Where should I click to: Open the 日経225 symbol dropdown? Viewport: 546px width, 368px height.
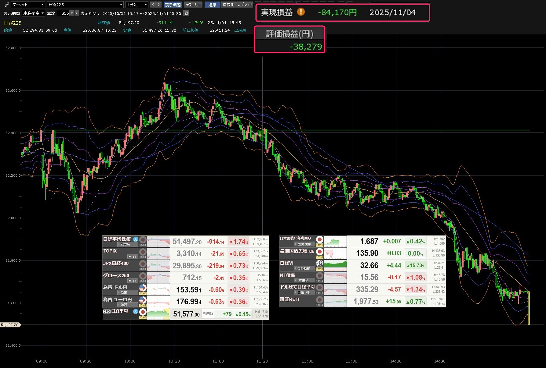tap(85, 5)
